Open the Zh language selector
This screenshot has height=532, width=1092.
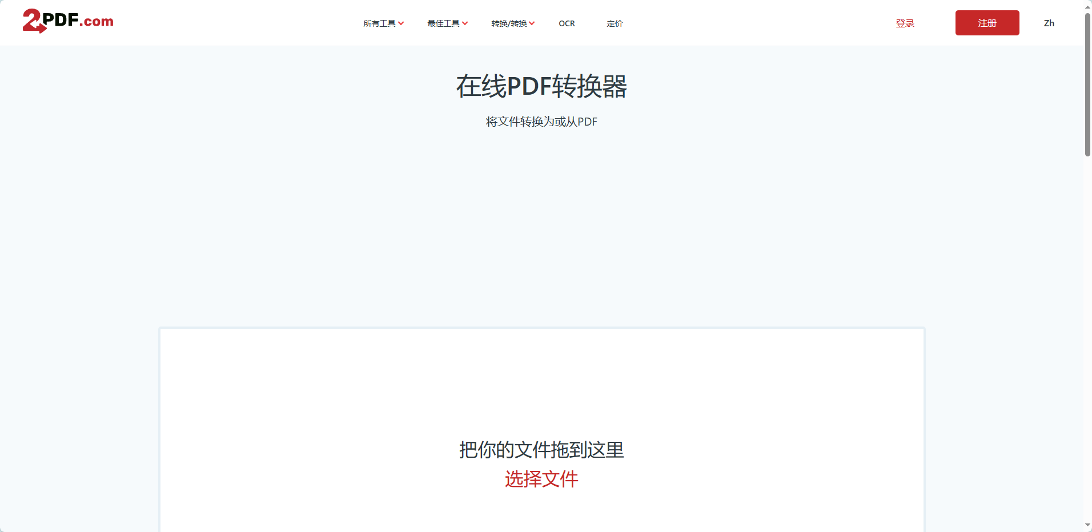[1049, 23]
